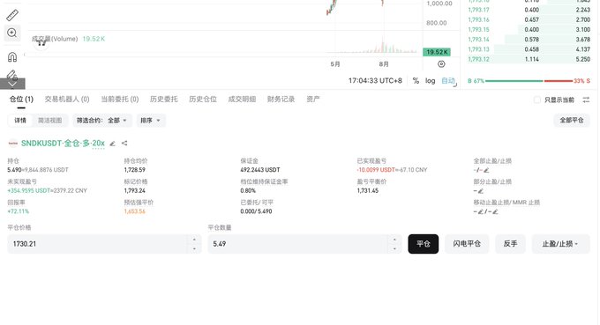This screenshot has width=600, height=325.
Task: Click the 预估强平价 value 1,653.56
Action: tap(135, 211)
